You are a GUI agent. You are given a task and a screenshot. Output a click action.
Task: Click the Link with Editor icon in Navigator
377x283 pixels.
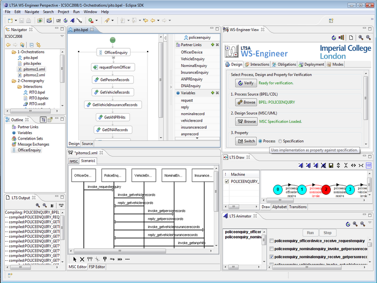(38, 45)
